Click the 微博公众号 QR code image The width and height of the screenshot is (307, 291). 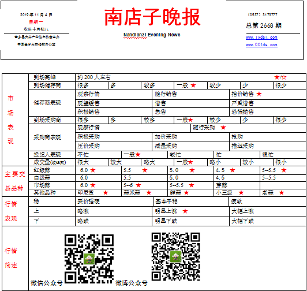pyautogui.click(x=175, y=256)
